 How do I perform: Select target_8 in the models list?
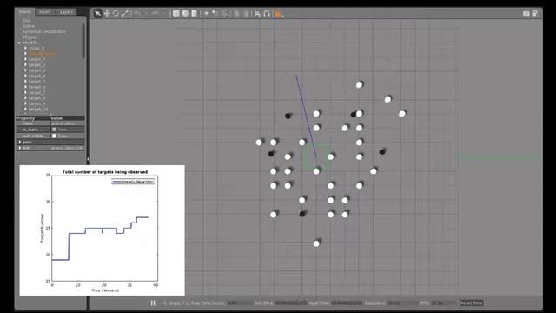(x=36, y=98)
